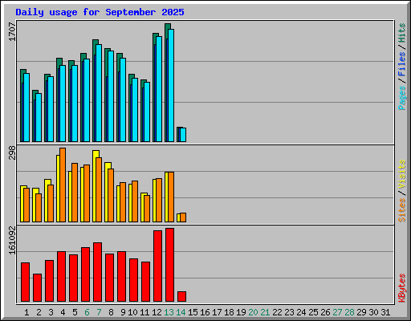Click the short cyan pages bar for day 14
This screenshot has height=321, width=411.
coord(183,135)
